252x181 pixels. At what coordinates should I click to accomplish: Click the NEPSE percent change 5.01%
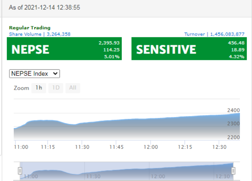click(112, 57)
